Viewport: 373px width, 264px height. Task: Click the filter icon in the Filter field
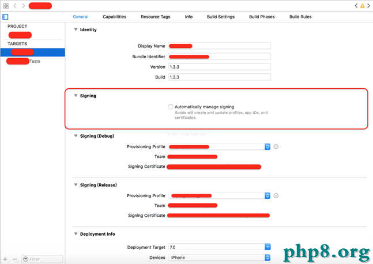click(x=26, y=259)
